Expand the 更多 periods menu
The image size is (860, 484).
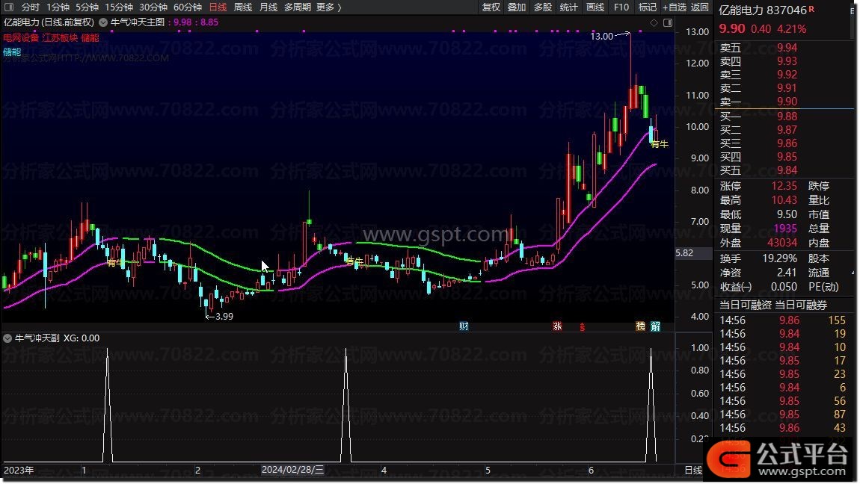click(328, 7)
